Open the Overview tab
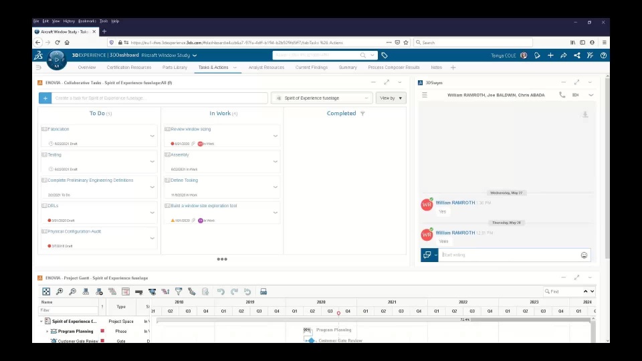 (87, 67)
